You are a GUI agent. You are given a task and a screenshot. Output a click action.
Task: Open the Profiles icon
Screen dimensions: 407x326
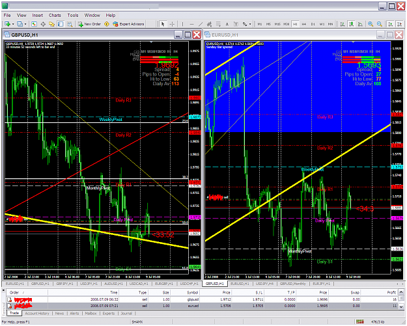[20, 24]
